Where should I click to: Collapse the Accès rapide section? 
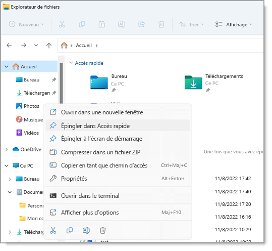click(x=71, y=63)
